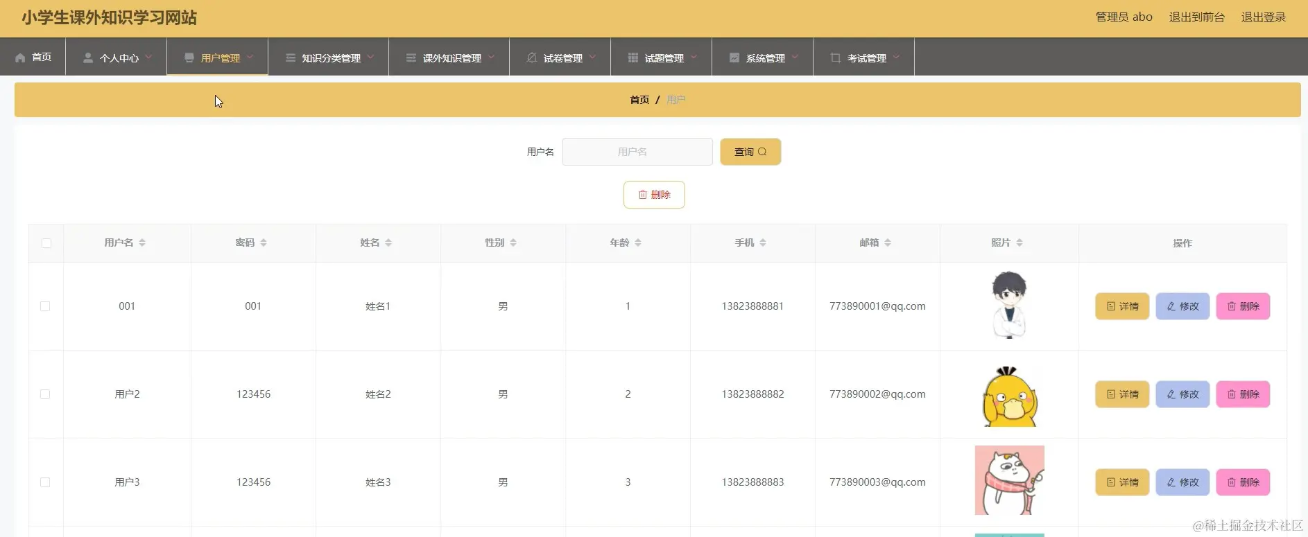Click the icon beside 用户管理
This screenshot has width=1308, height=537.
[189, 58]
